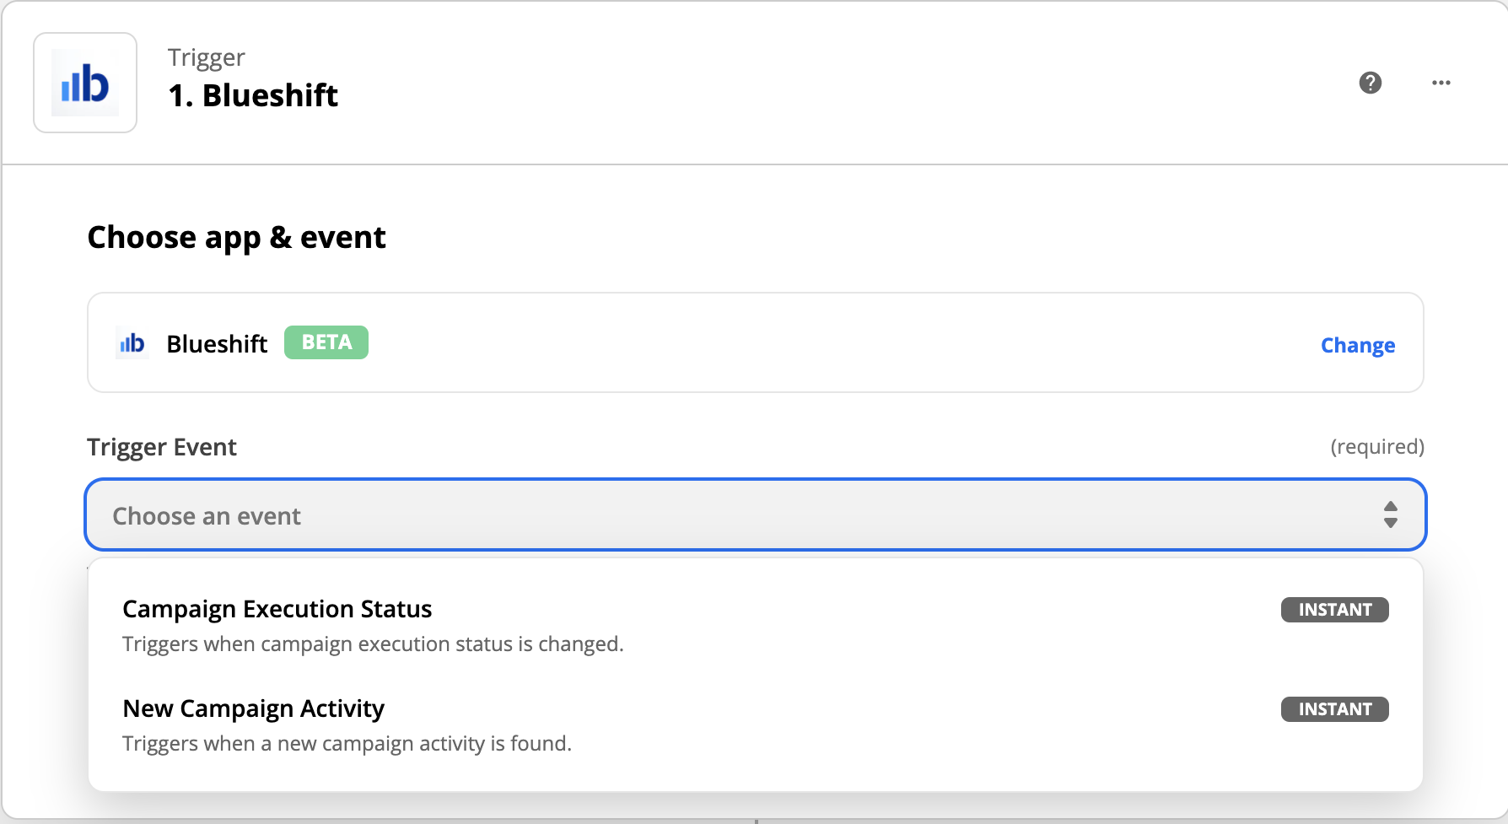Click 'Triggers when campaign execution status is changed.' text
The height and width of the screenshot is (824, 1508).
pyautogui.click(x=373, y=644)
